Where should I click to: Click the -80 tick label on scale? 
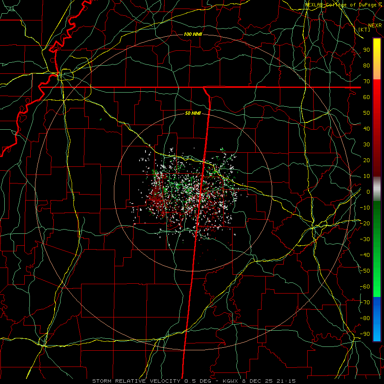365,318
